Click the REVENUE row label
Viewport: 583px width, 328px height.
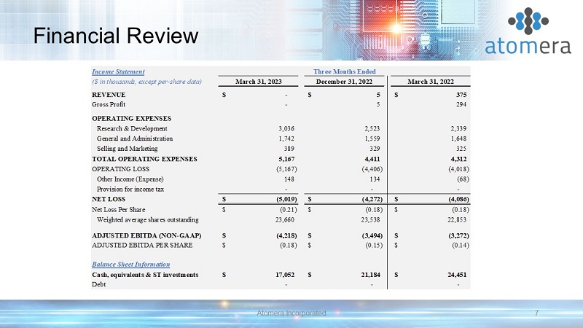coord(109,95)
